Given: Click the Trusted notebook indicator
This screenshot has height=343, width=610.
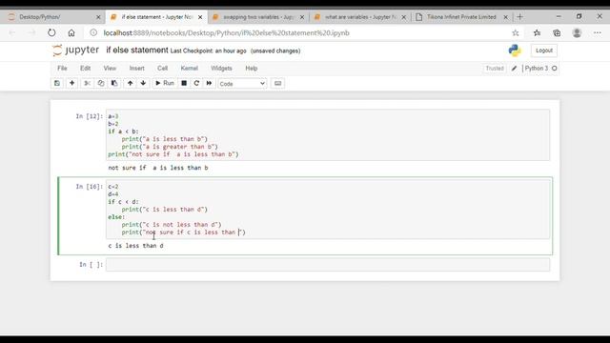Looking at the screenshot, I should 495,69.
